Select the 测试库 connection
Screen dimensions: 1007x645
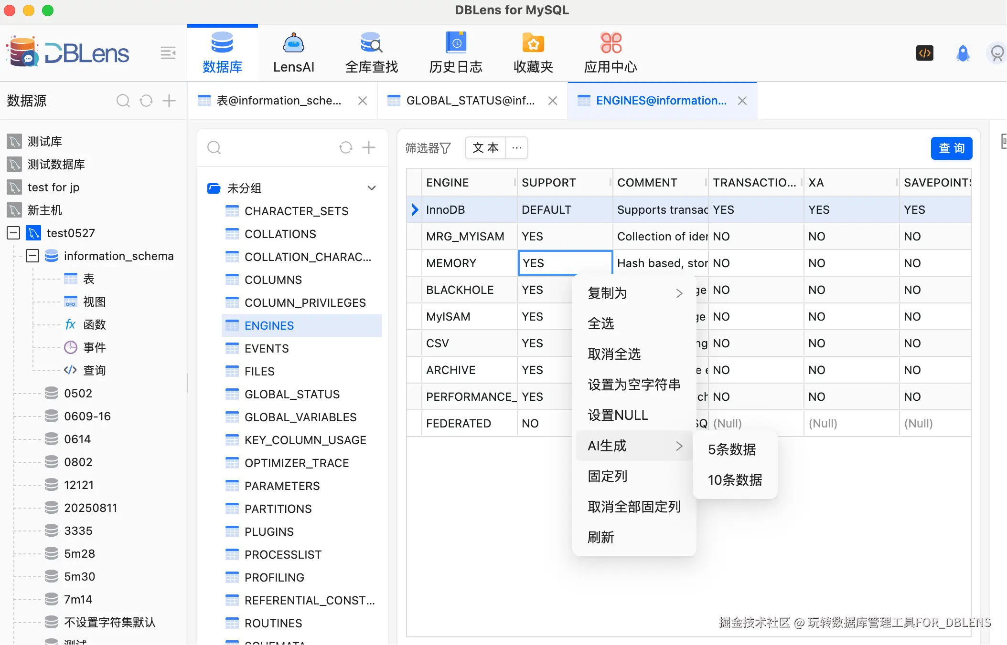click(45, 142)
